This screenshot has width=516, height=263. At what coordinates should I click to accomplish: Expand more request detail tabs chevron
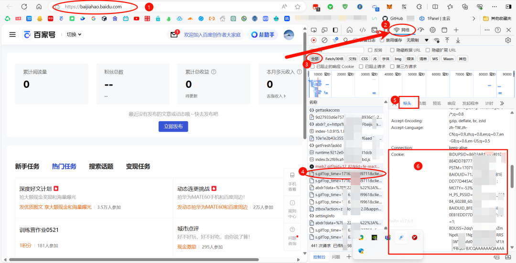point(502,103)
